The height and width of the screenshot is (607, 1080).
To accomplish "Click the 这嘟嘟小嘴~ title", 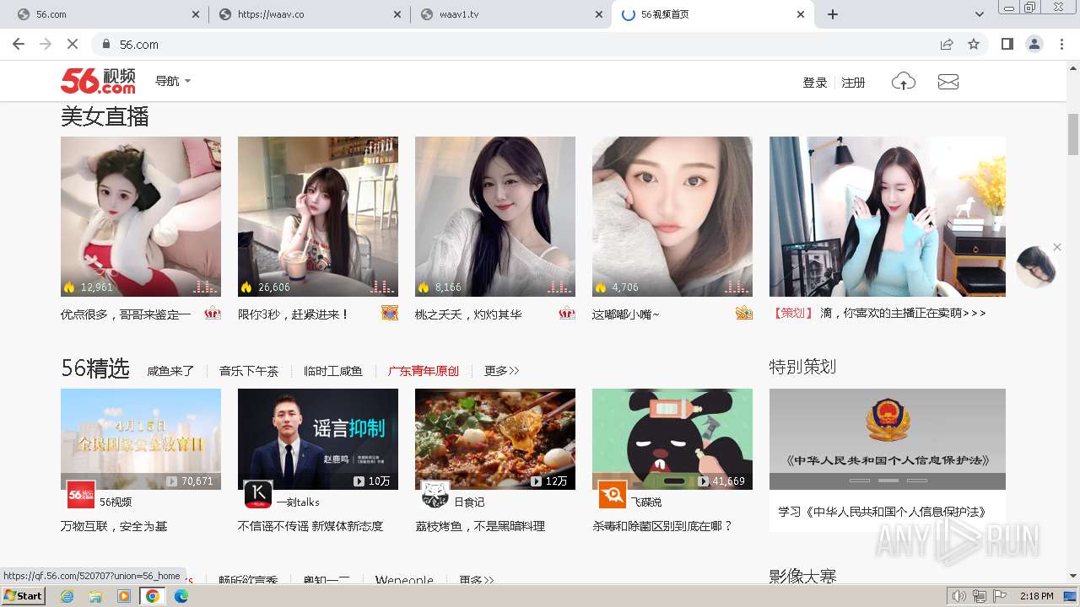I will coord(626,314).
